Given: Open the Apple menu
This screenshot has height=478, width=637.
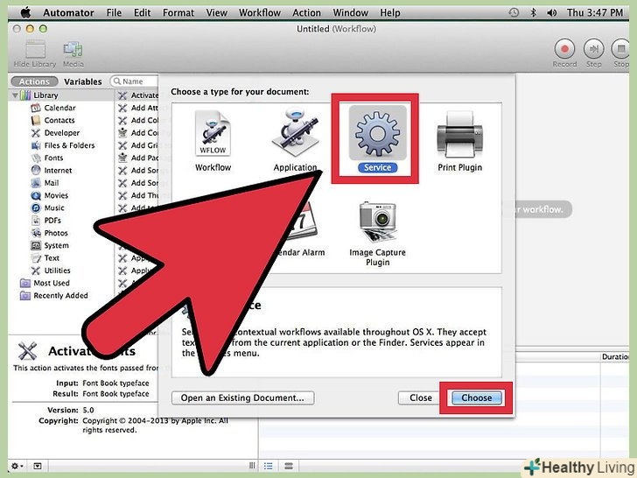Looking at the screenshot, I should [x=25, y=13].
